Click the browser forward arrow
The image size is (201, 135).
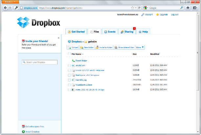tap(10, 8)
